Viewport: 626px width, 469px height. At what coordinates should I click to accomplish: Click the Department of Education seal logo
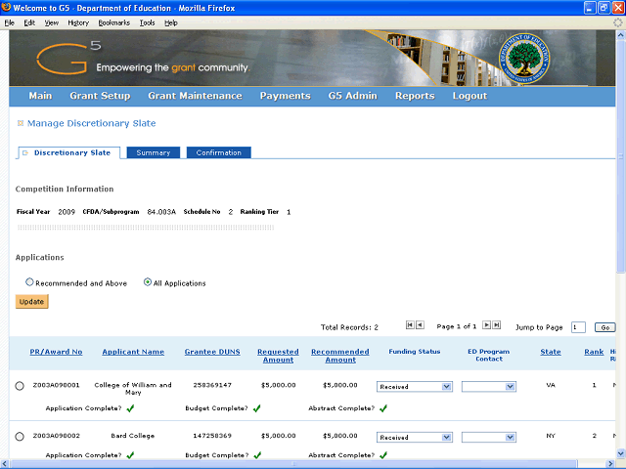click(x=530, y=58)
